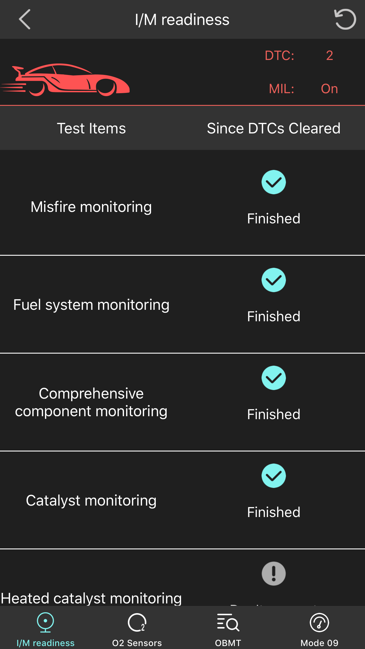This screenshot has width=365, height=649.
Task: Tap the Heated catalyst monitoring label
Action: click(91, 598)
